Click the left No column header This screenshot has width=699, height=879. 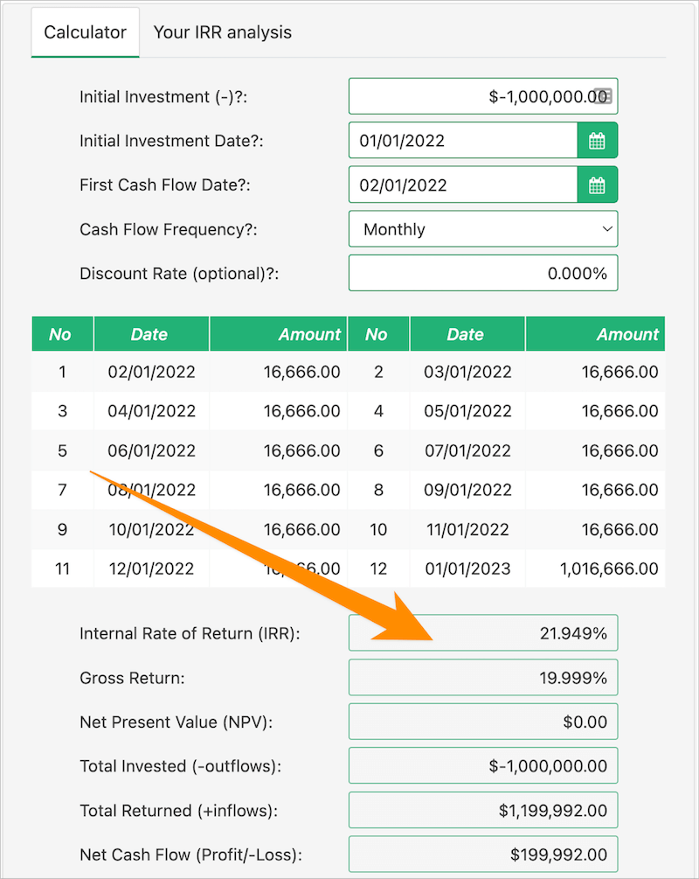point(62,334)
